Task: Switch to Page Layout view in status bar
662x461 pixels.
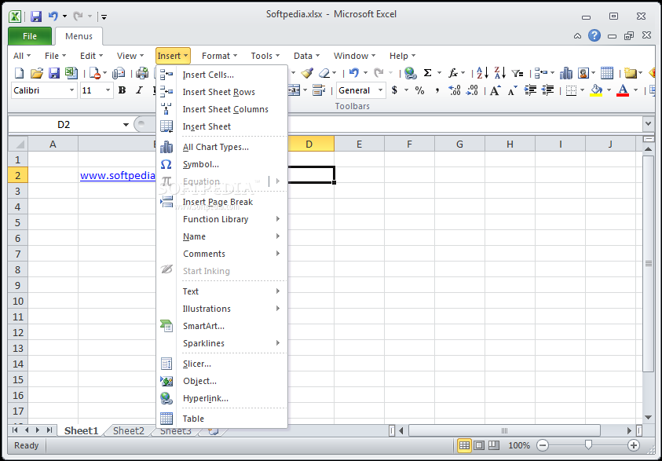Action: coord(479,445)
